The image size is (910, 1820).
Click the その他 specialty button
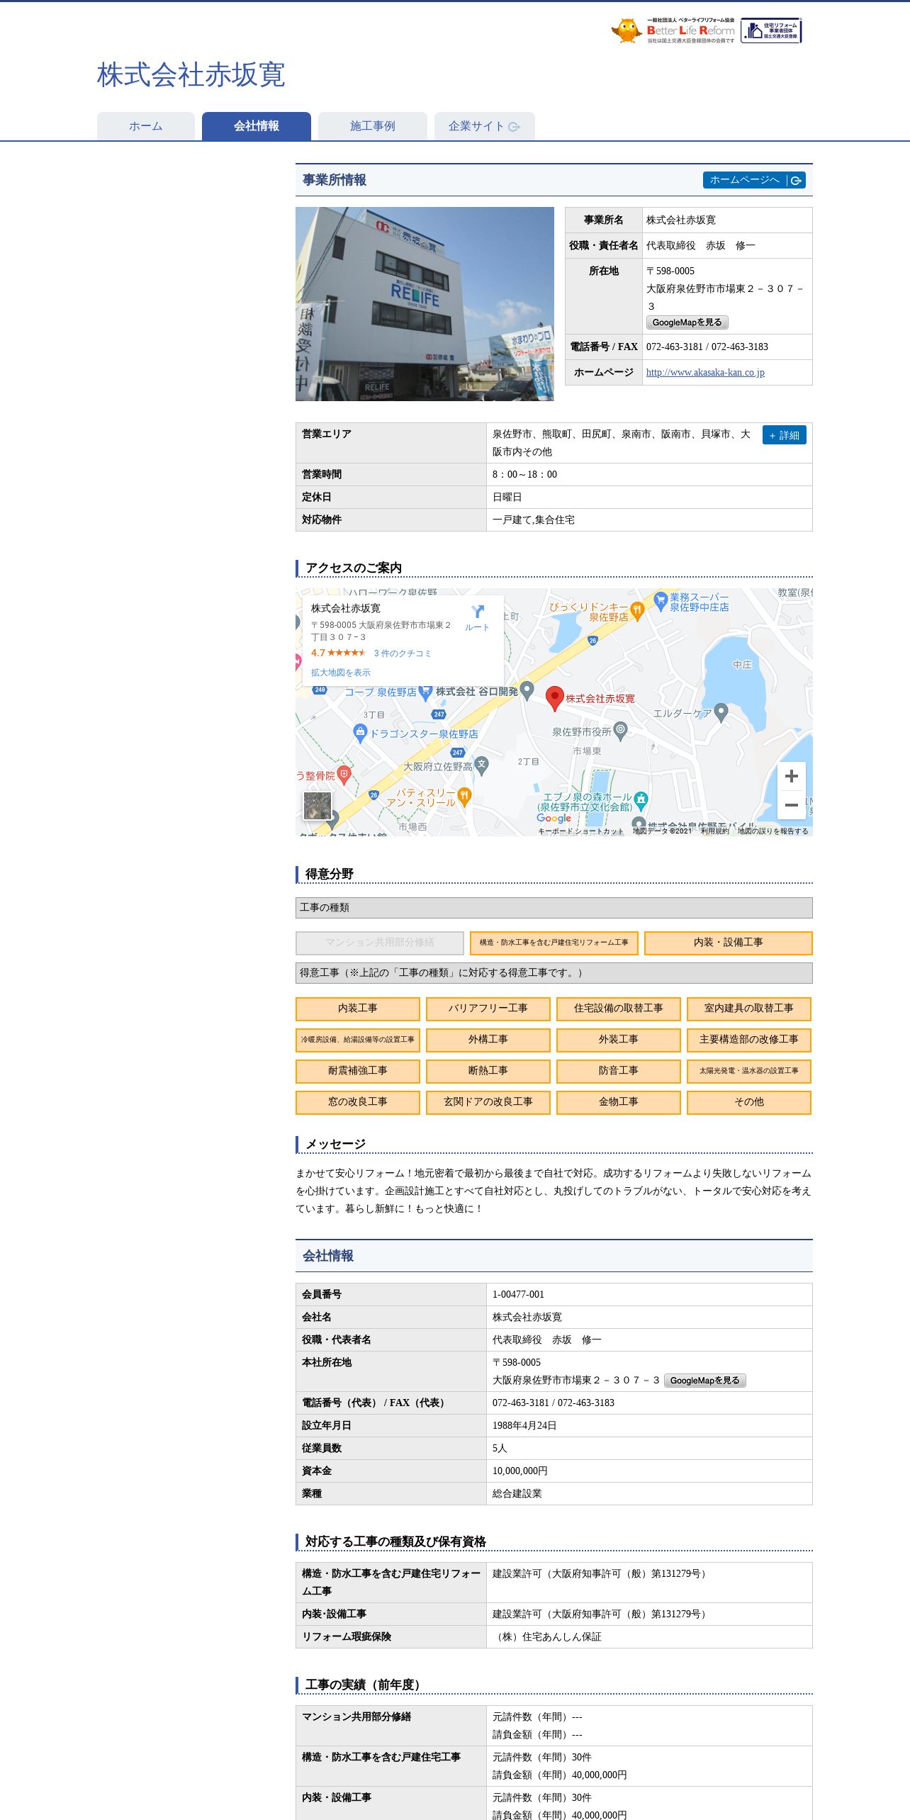tap(749, 1102)
